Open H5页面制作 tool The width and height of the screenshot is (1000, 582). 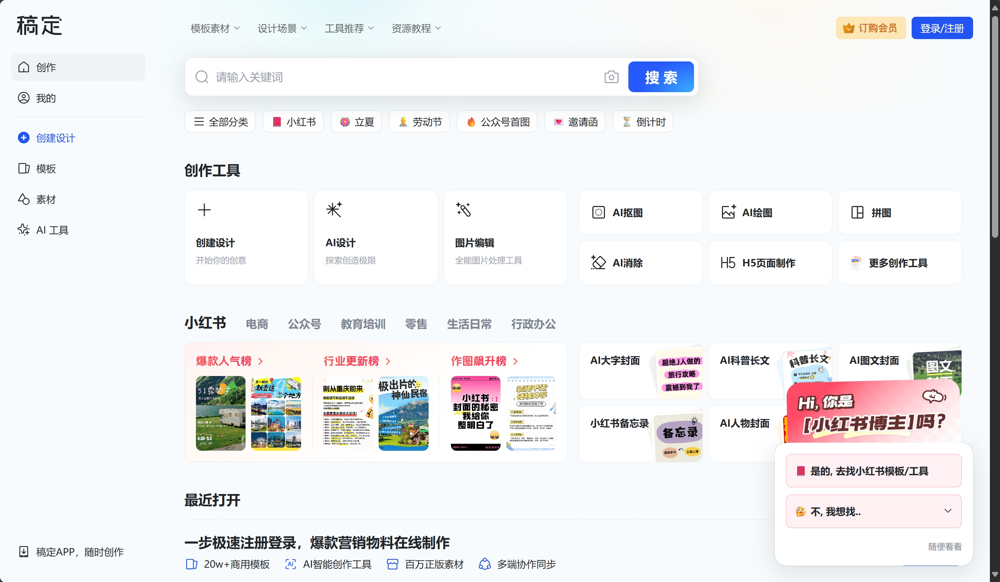[770, 263]
